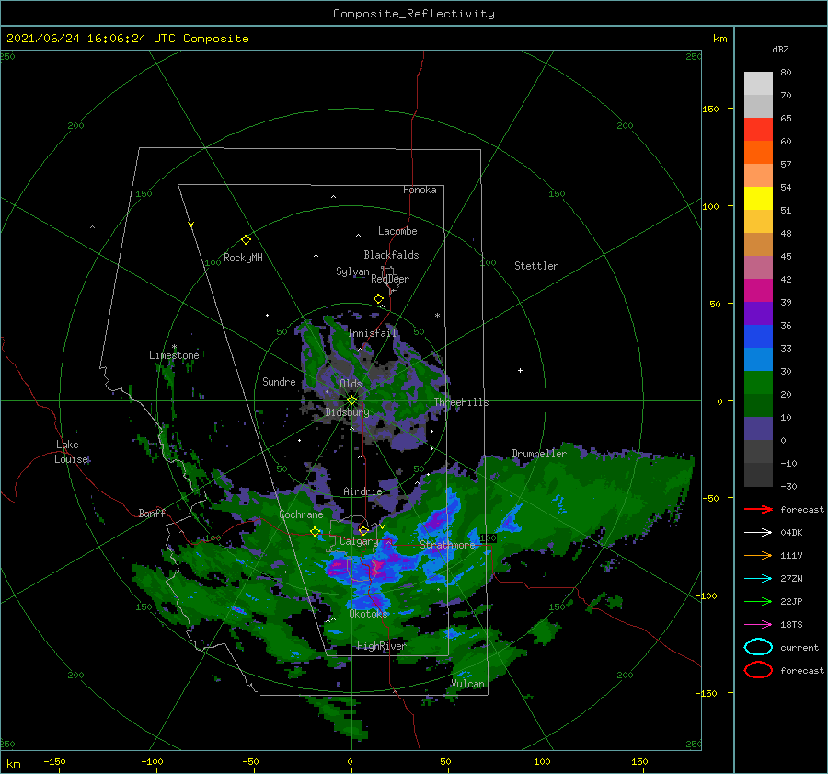Image resolution: width=828 pixels, height=774 pixels.
Task: Click the Blackfalds city label
Action: [x=391, y=255]
